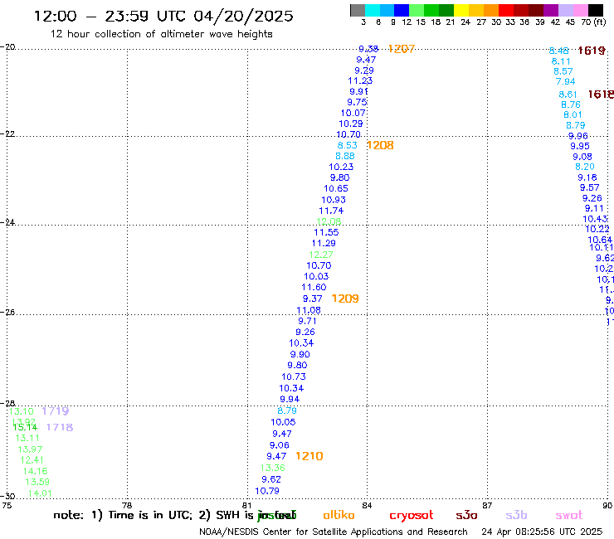Click the latitude axis label -24
Viewport: 614px width, 539px height.
click(7, 222)
